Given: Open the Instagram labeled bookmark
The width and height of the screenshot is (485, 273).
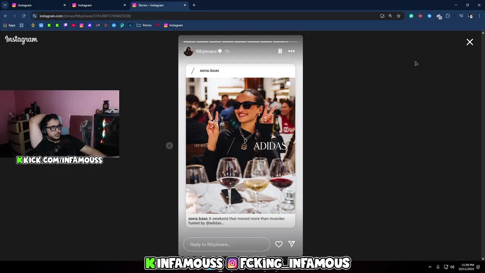Looking at the screenshot, I should [173, 25].
